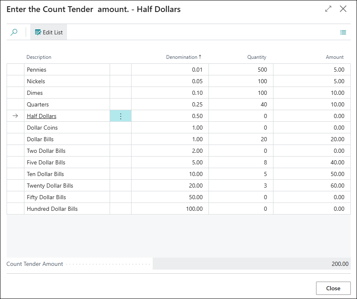This screenshot has height=299, width=357.
Task: Select the Hundred Dollar Bills row
Action: coord(179,209)
